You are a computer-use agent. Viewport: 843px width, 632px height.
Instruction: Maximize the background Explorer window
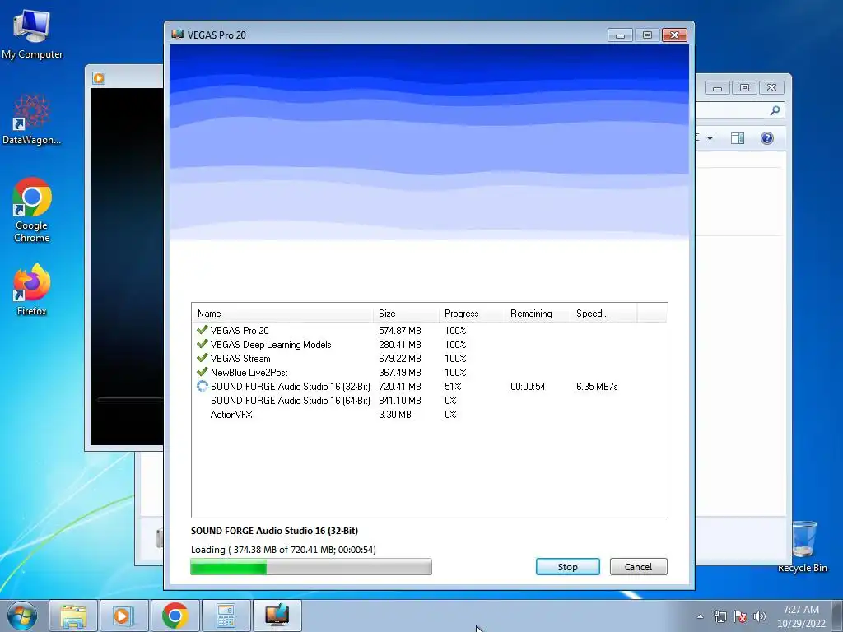744,87
